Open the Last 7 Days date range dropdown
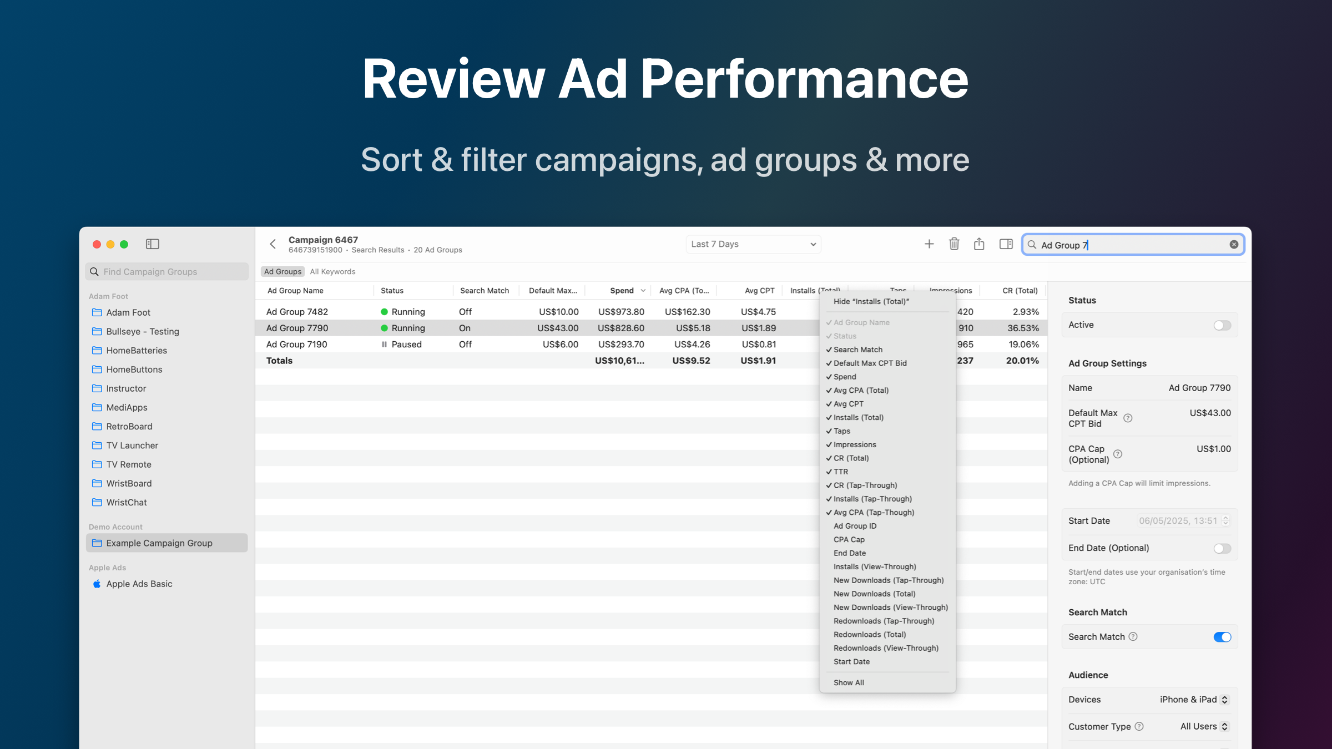The height and width of the screenshot is (749, 1332). (753, 245)
